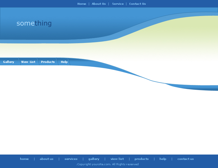Open the View List tab
Viewport: 218px width, 168px height.
tap(28, 62)
